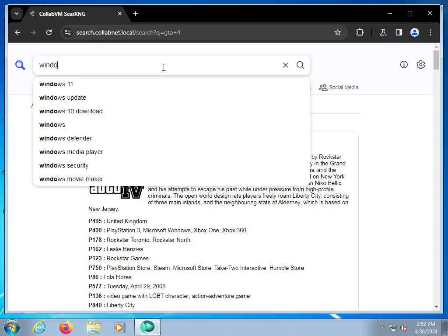
Task: Choose suggestion "windows security"
Action: 171,166
